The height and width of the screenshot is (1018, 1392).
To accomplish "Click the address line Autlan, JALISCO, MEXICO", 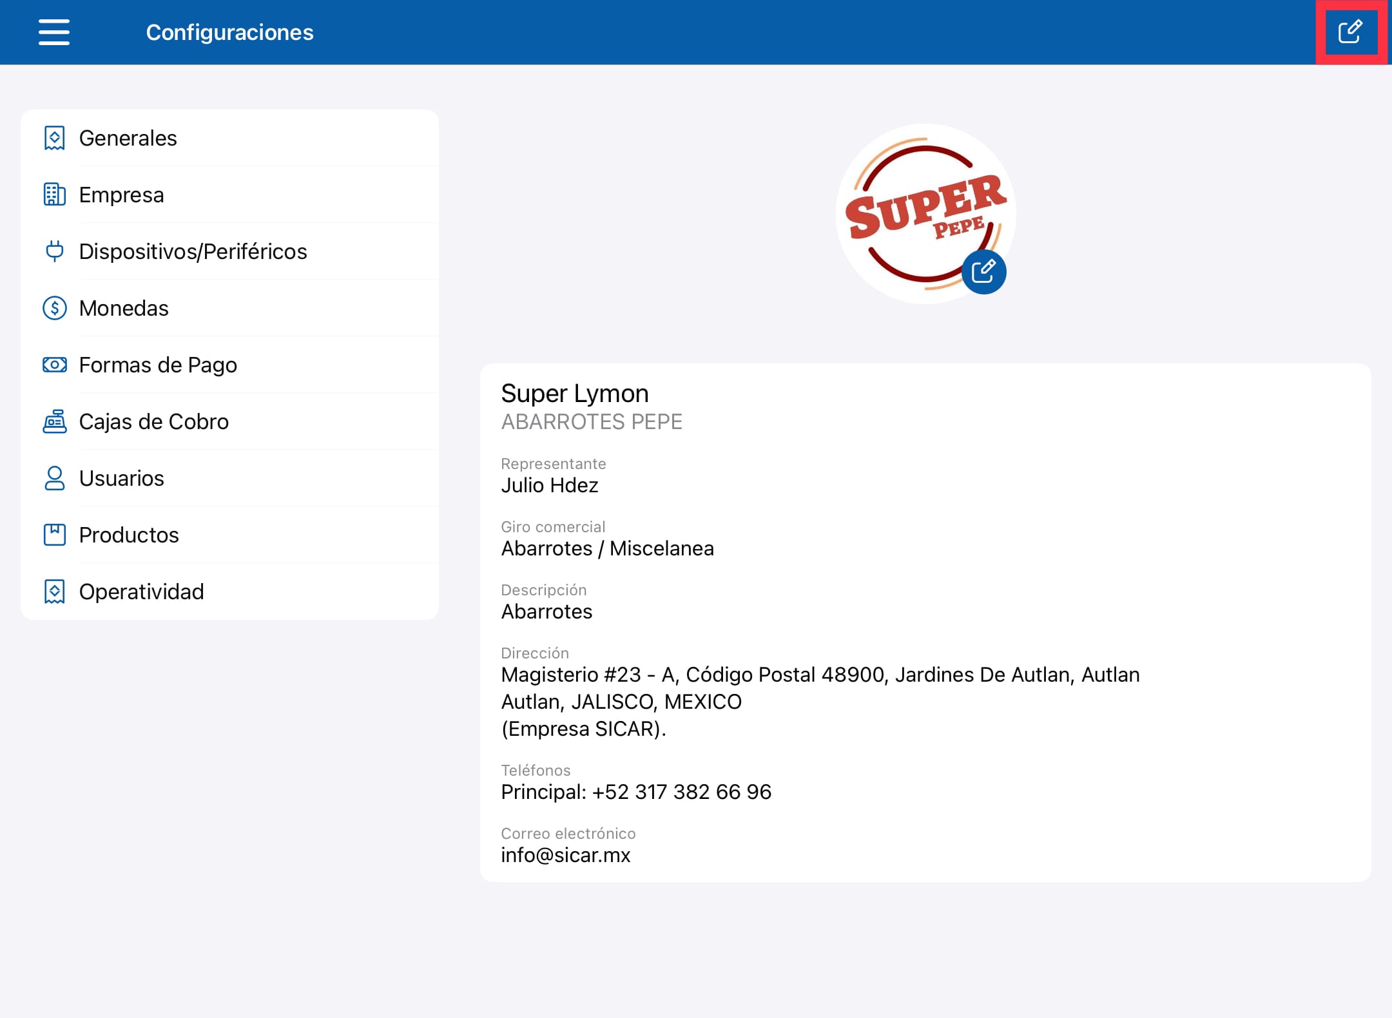I will [x=621, y=702].
